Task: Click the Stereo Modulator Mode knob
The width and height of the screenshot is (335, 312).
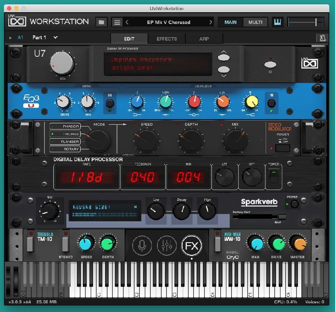Action: pos(99,141)
